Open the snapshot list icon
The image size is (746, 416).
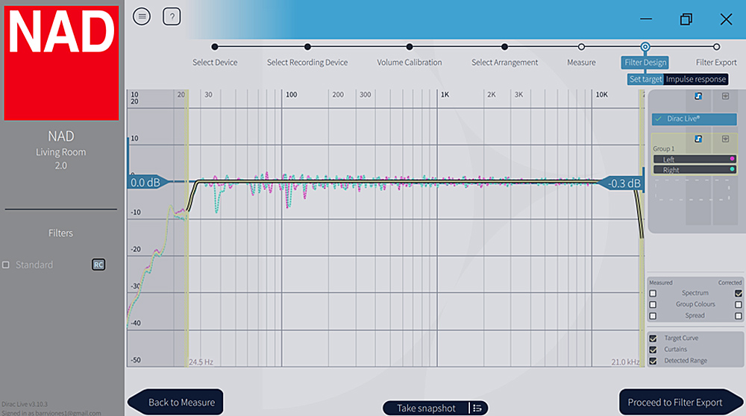pyautogui.click(x=477, y=408)
